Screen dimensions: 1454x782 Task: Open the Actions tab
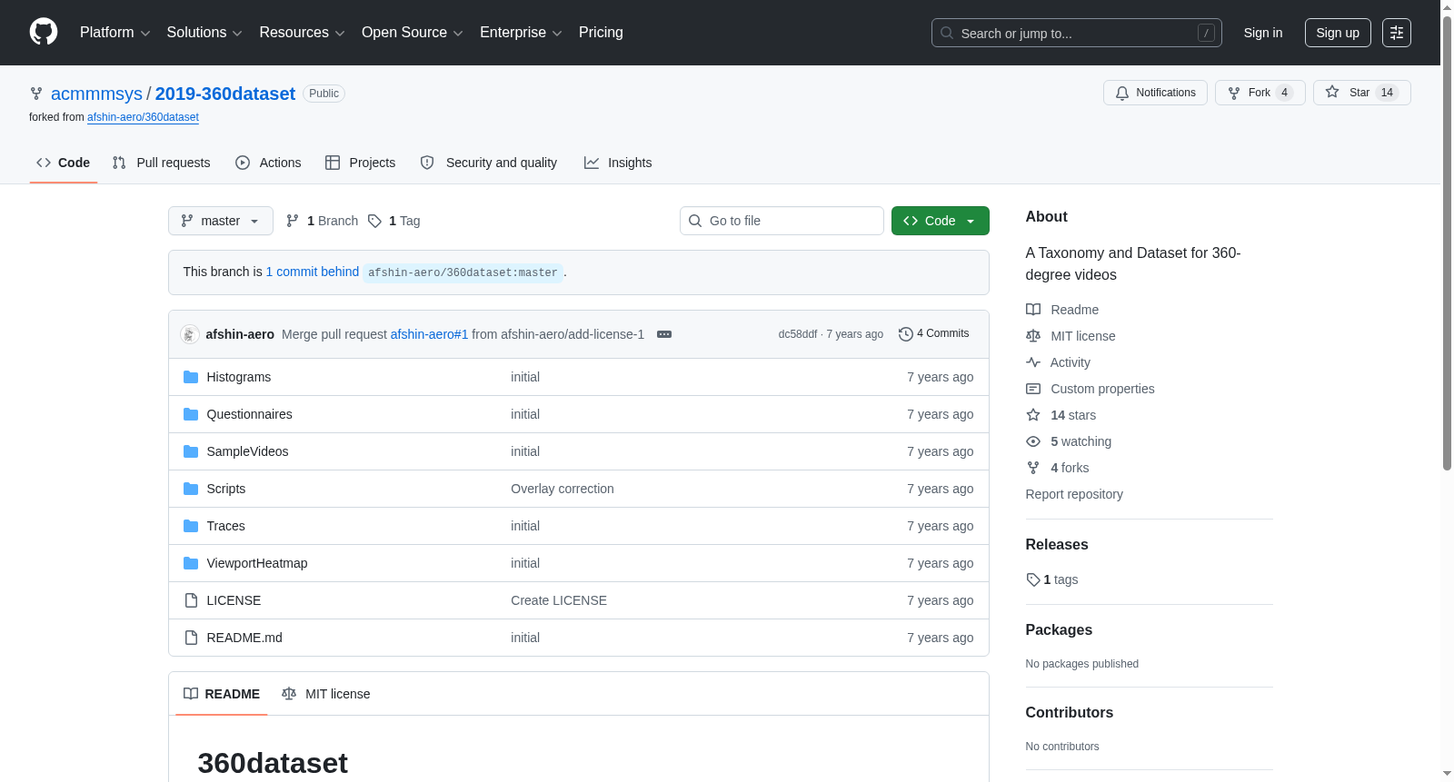(x=268, y=163)
